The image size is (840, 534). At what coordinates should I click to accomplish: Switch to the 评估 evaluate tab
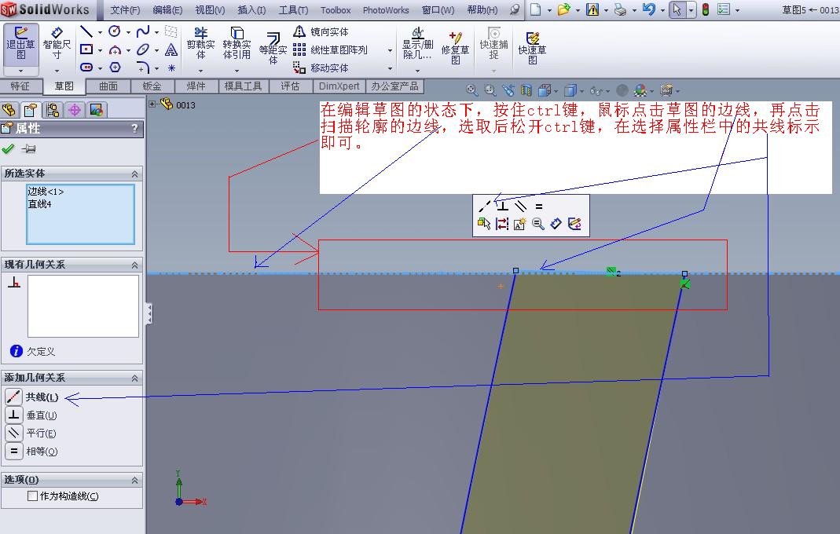[x=290, y=86]
